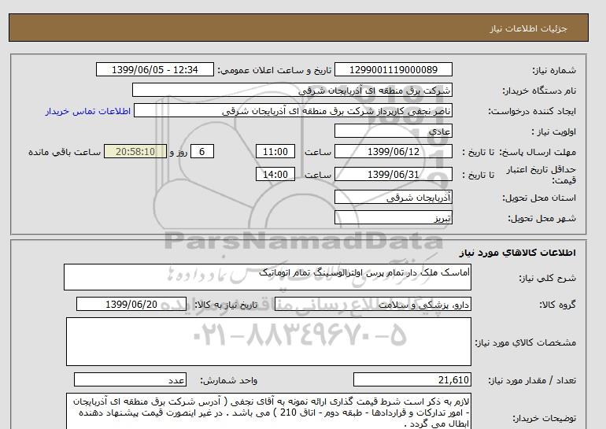This screenshot has height=429, width=606.
Task: Click the نام دستگاه خریدار label
Action: [x=539, y=91]
